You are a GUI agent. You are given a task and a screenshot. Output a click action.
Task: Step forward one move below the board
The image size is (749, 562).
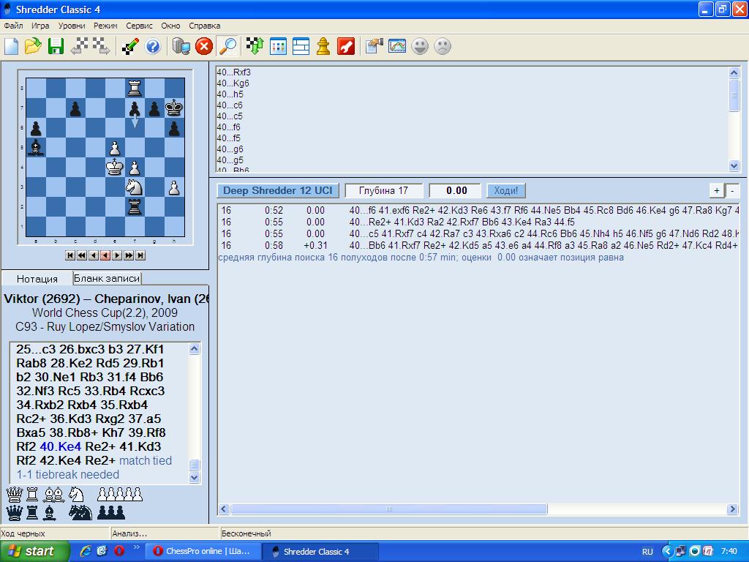117,255
